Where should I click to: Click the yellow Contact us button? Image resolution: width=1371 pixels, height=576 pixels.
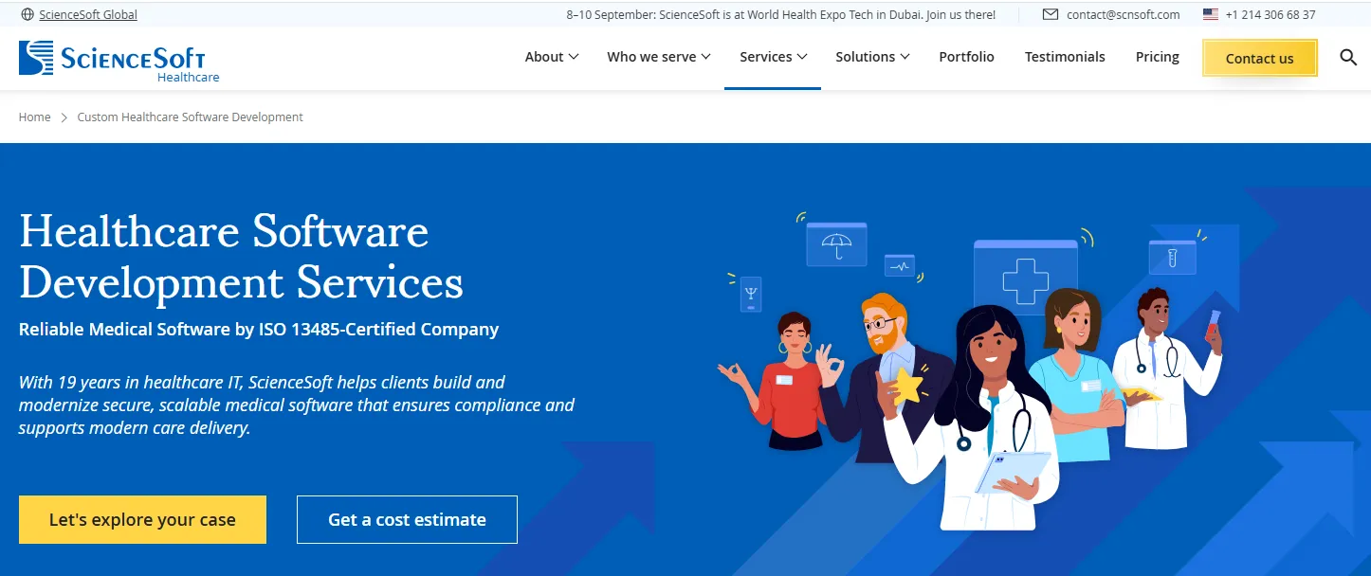(1259, 58)
